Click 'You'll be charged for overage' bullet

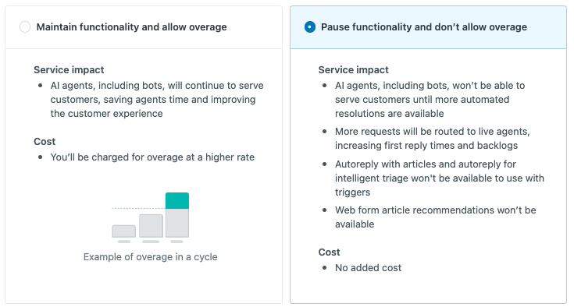tap(152, 157)
